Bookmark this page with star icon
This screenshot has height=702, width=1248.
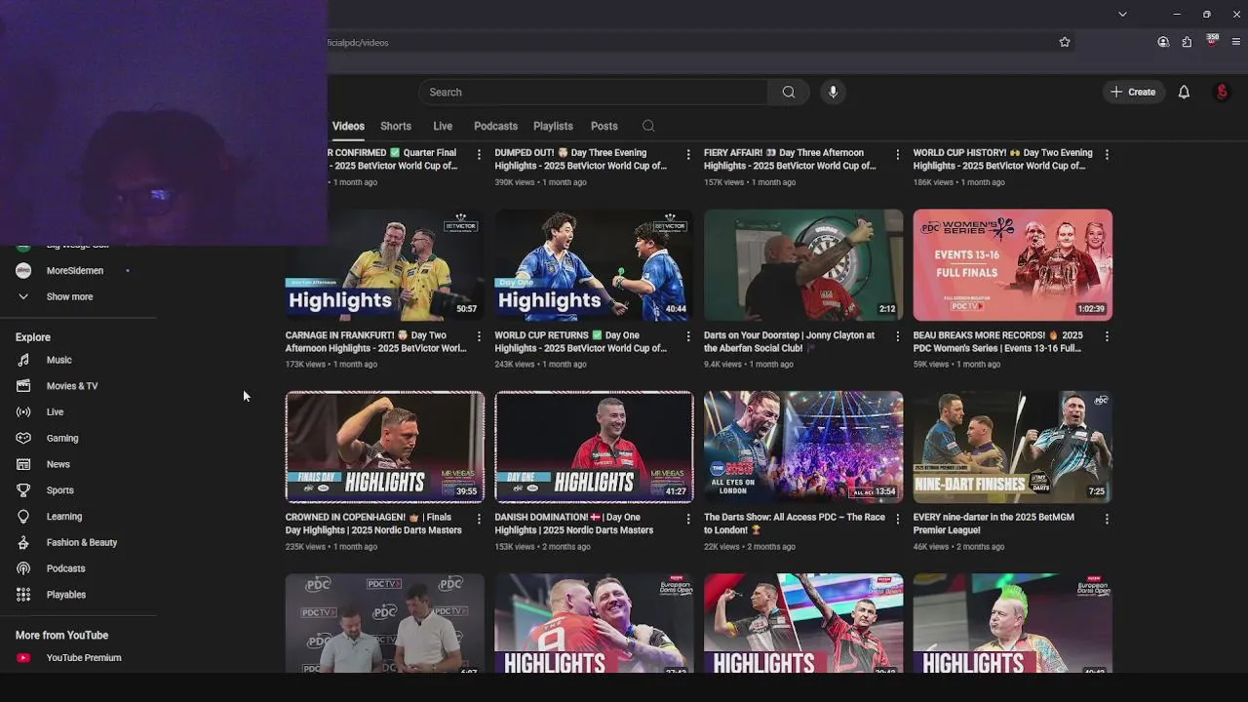pos(1065,42)
